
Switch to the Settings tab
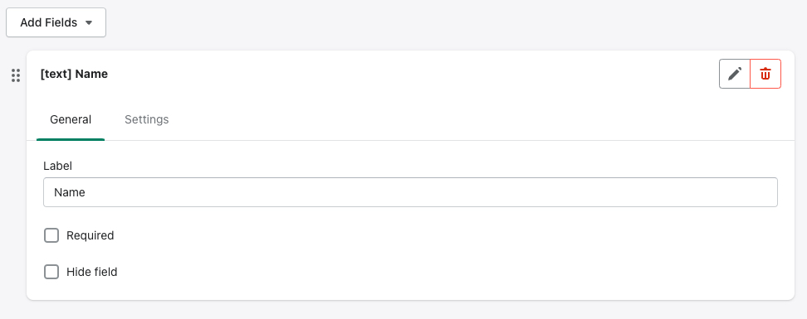click(x=147, y=119)
